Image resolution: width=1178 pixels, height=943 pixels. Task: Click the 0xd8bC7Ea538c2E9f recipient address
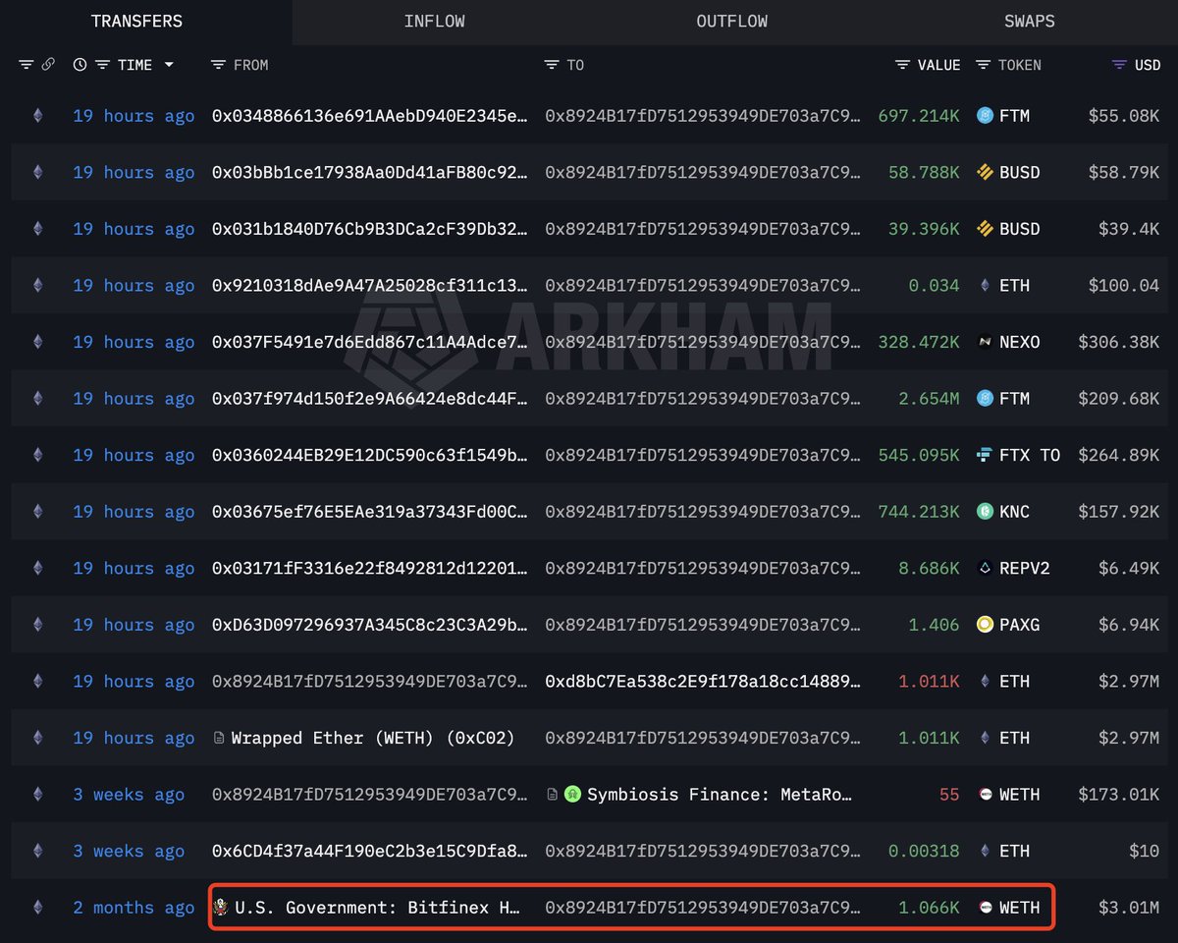click(x=702, y=682)
